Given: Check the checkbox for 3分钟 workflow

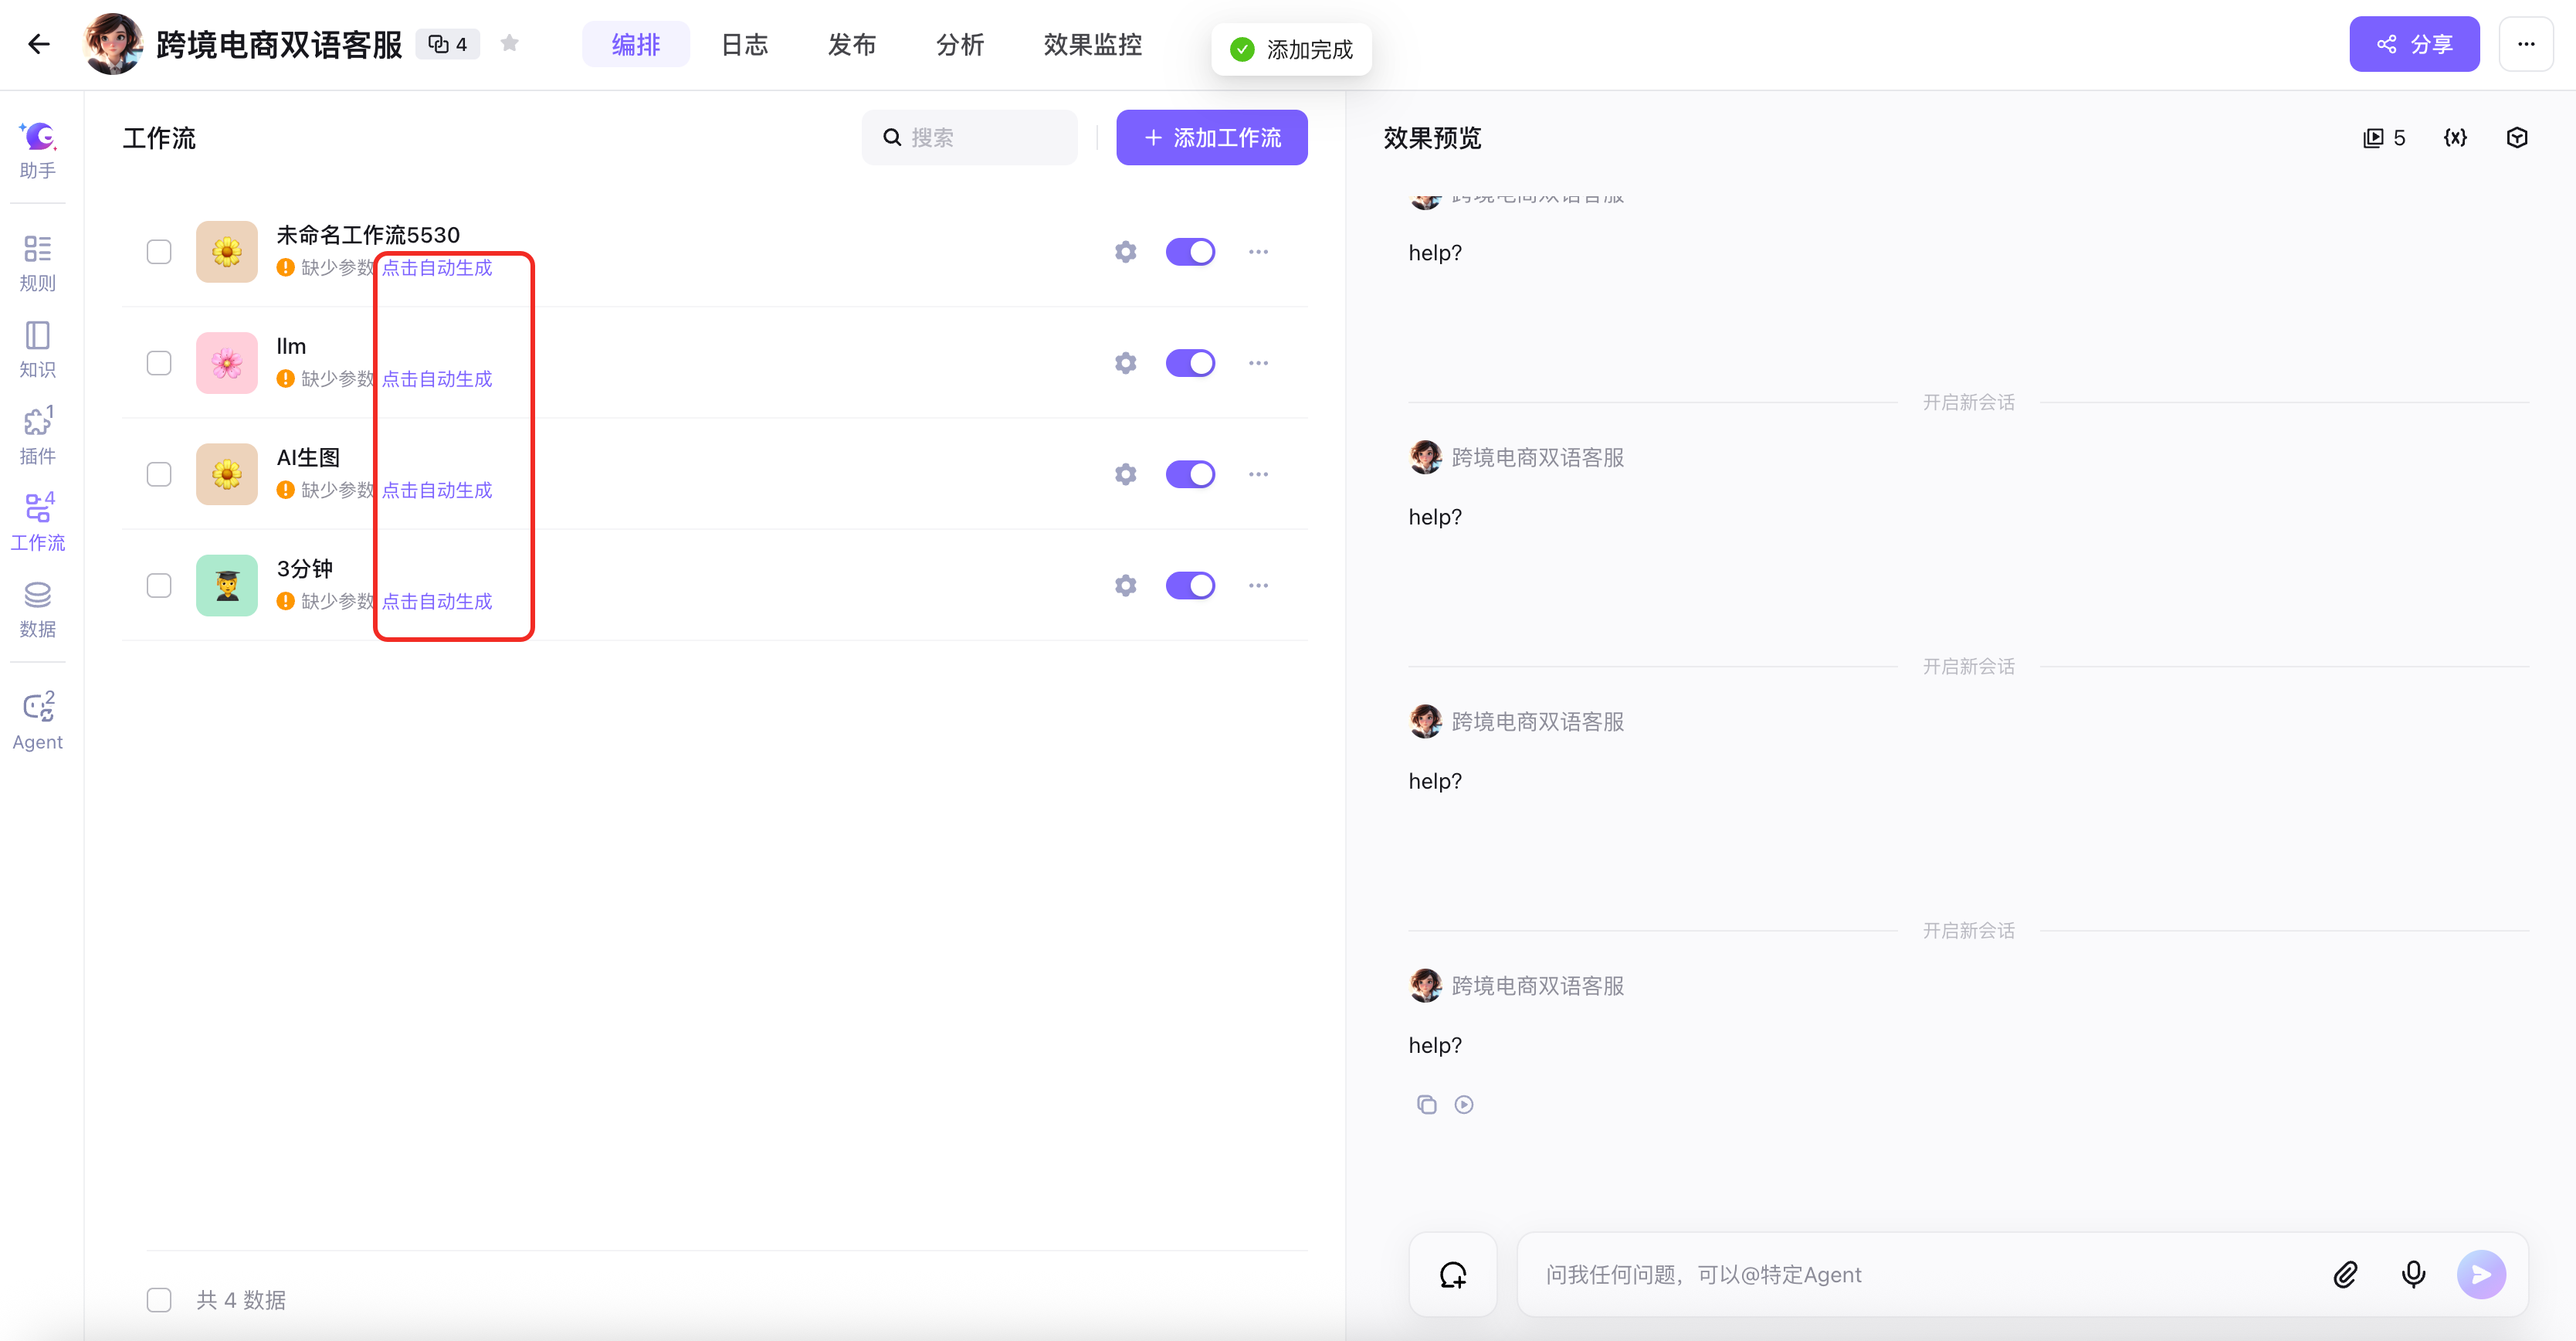Looking at the screenshot, I should 159,585.
